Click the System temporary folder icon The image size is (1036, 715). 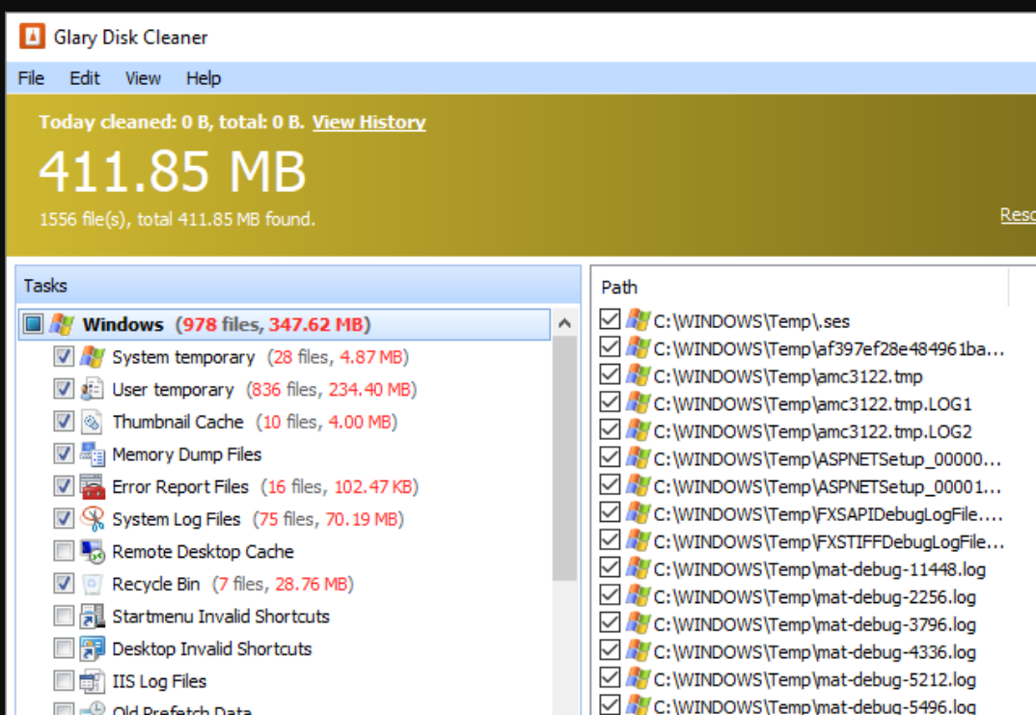(94, 356)
